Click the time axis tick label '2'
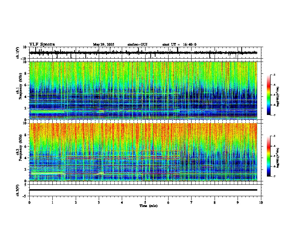The image size is (294, 227). [x=76, y=203]
